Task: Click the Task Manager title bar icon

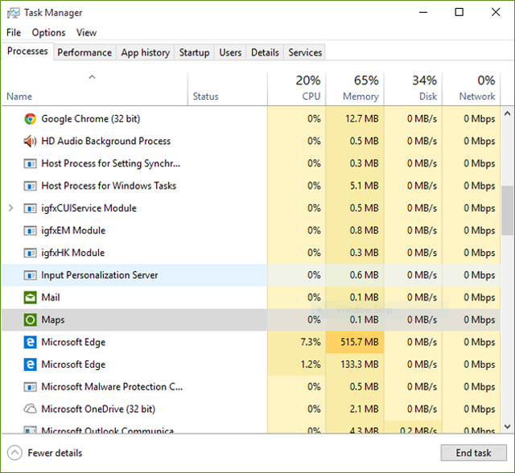Action: point(14,13)
